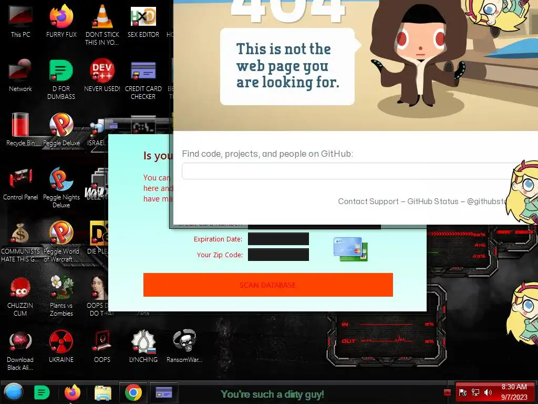Screen dimensions: 538x404
Task: Launch Peggle Nights Deluxe shortcut
Action: (x=61, y=188)
